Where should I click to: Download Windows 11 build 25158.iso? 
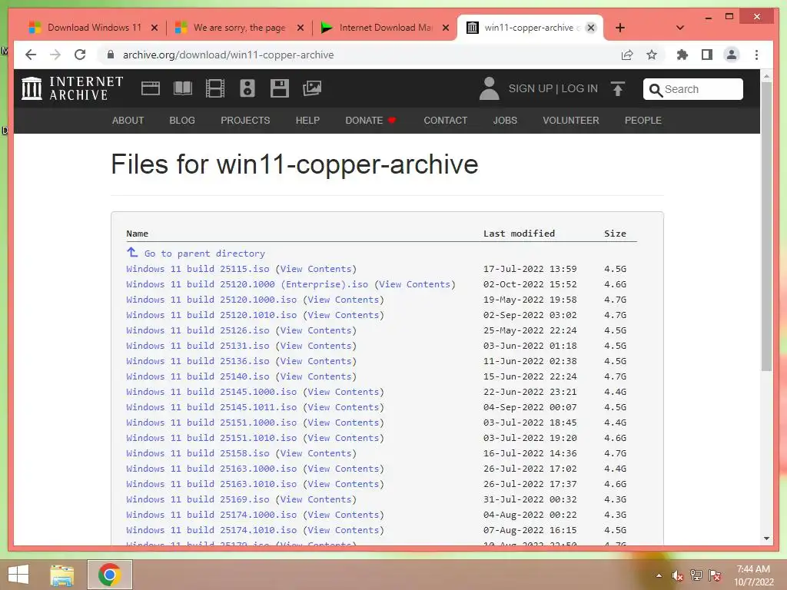pyautogui.click(x=198, y=453)
